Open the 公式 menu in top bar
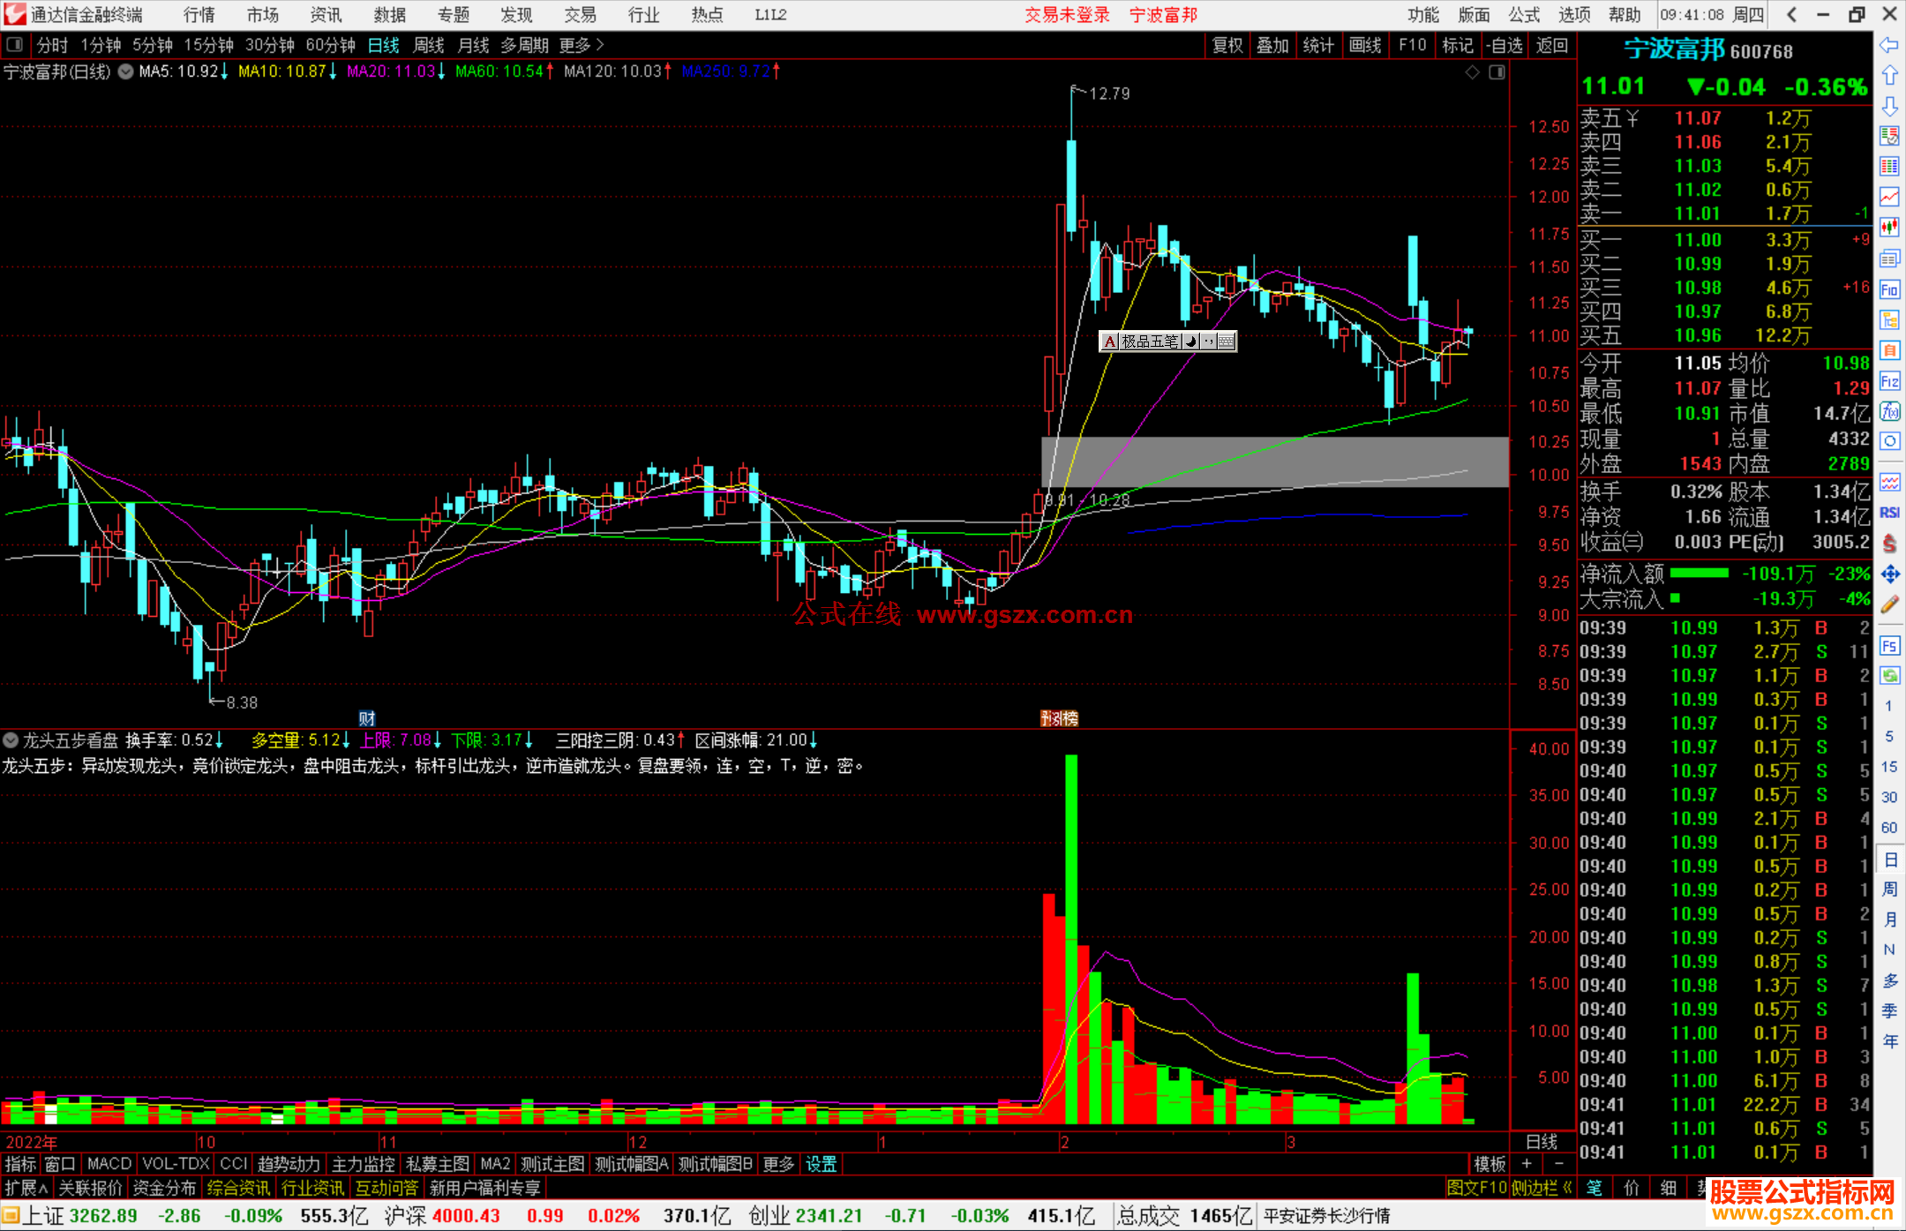 pos(1524,15)
